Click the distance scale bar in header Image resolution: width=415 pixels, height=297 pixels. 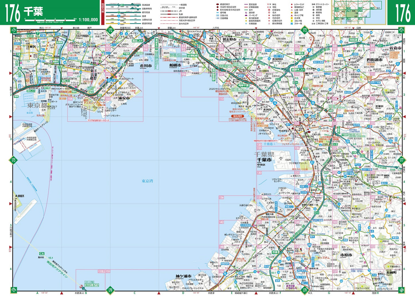pos(50,19)
